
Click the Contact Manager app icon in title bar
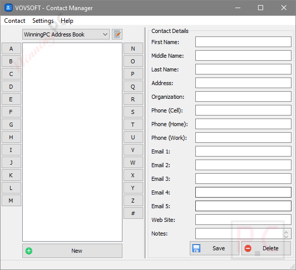(9, 8)
